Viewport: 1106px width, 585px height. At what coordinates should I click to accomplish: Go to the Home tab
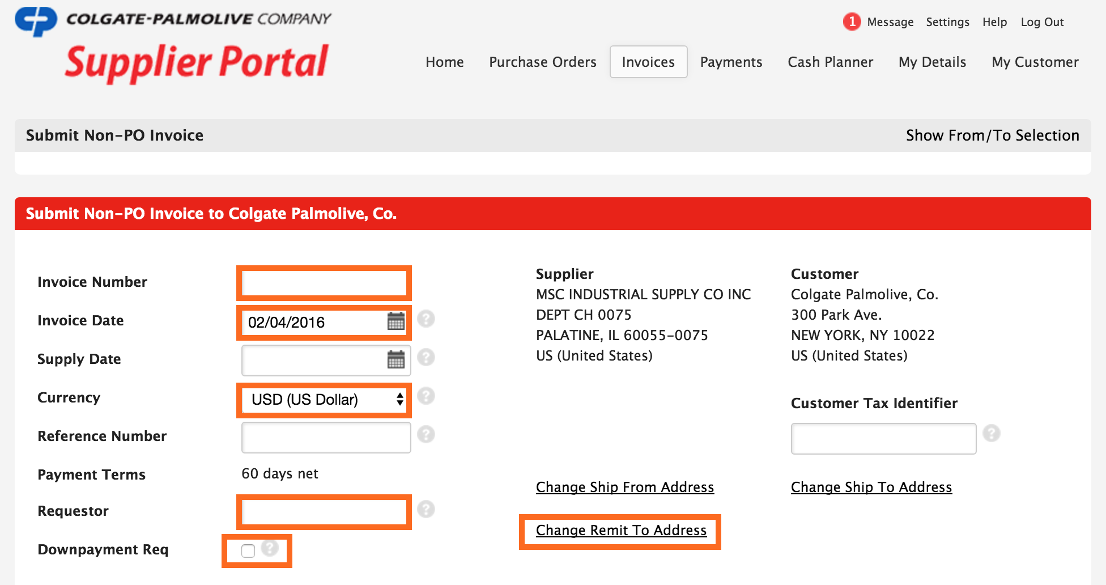click(x=445, y=62)
